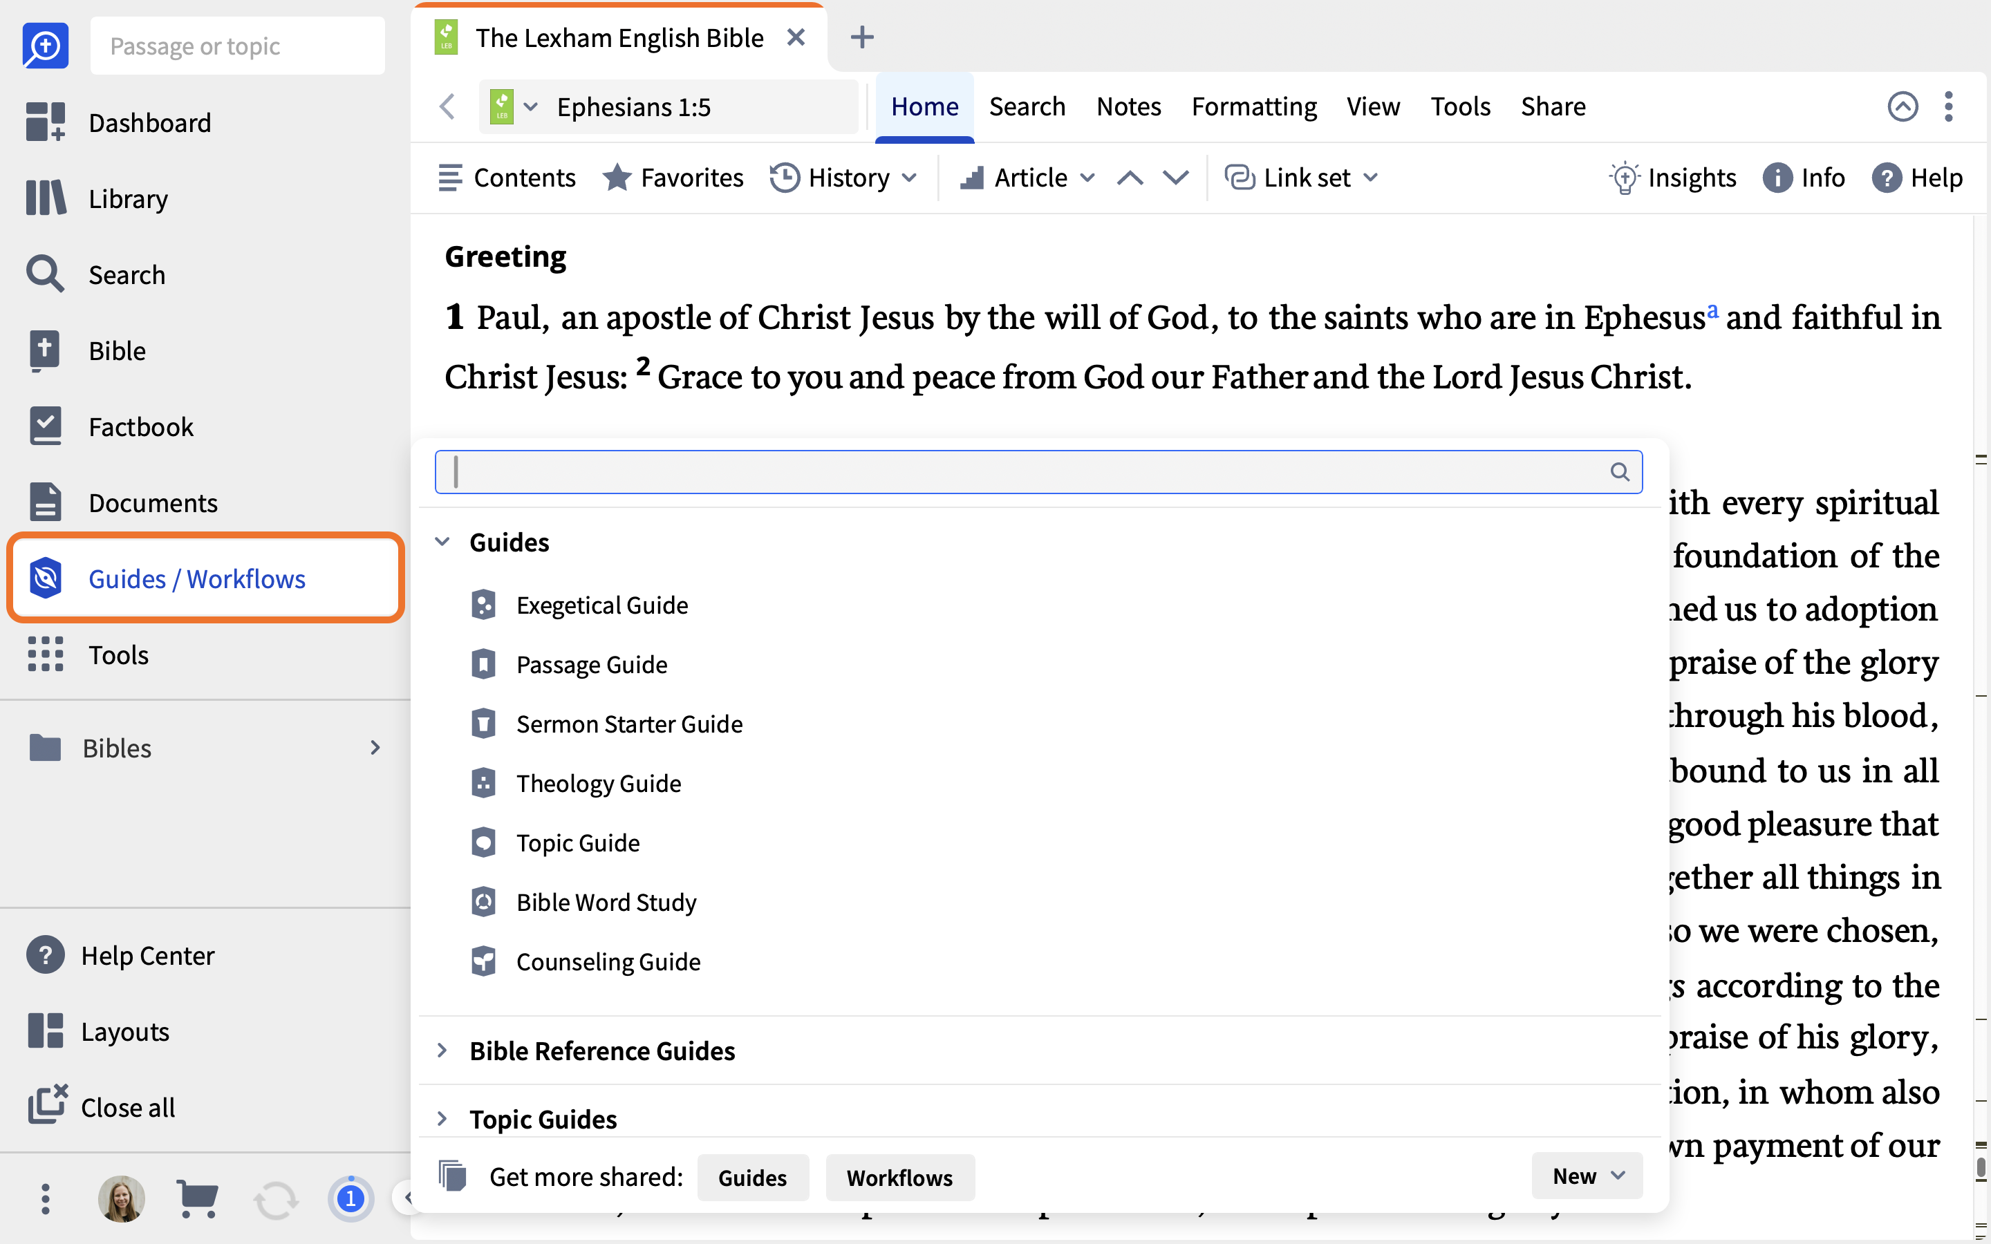1991x1244 pixels.
Task: Open Factbook from the sidebar
Action: click(110, 427)
